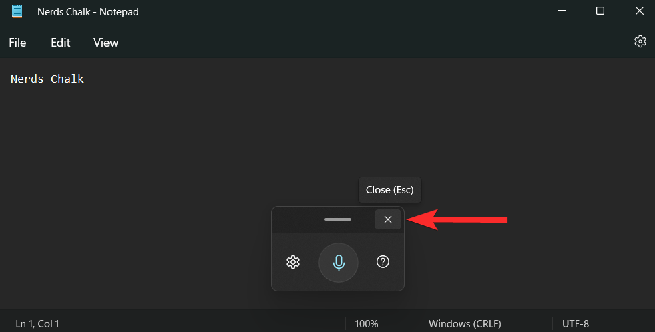The image size is (655, 332).
Task: Place cursor in the Nerds Chalk text
Action: point(47,79)
